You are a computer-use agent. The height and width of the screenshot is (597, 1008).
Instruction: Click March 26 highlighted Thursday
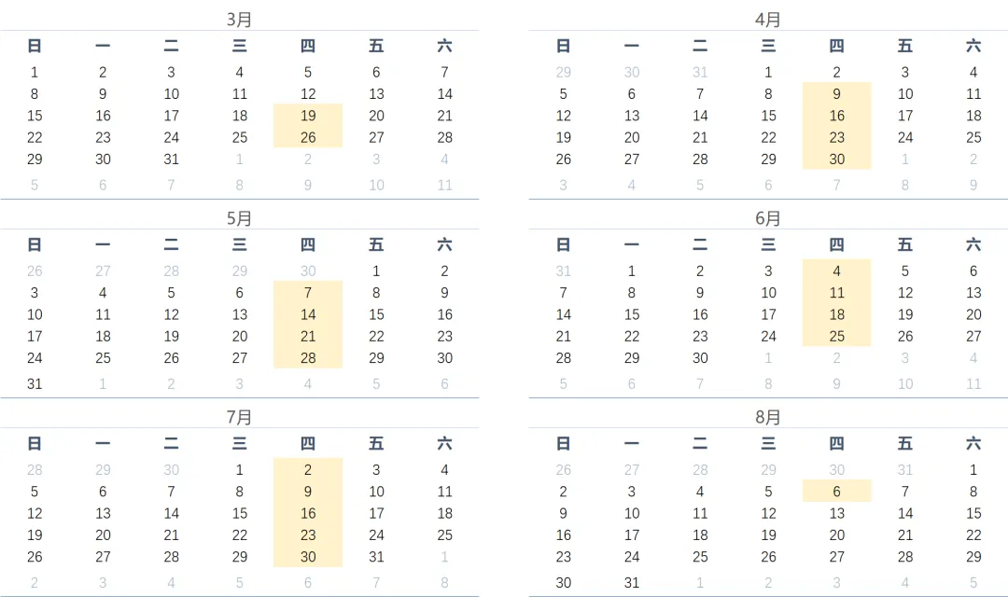tap(308, 137)
